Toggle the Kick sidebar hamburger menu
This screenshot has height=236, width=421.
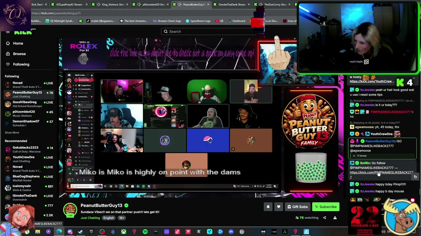[x=8, y=32]
